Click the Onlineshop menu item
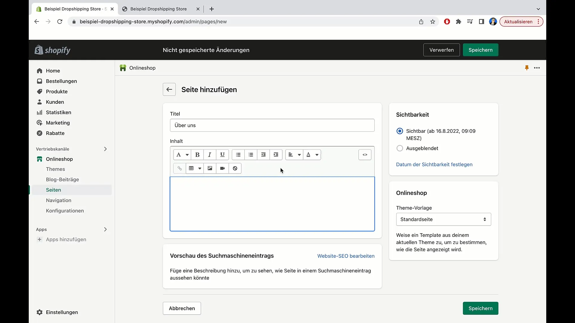Image resolution: width=575 pixels, height=323 pixels. click(59, 159)
